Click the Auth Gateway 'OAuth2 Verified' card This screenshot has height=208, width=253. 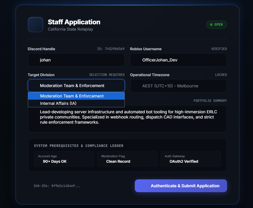pyautogui.click(x=191, y=159)
